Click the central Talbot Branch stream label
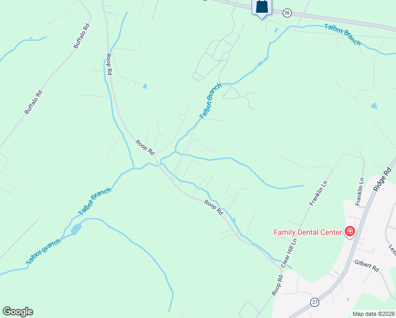The width and height of the screenshot is (396, 318). click(210, 101)
